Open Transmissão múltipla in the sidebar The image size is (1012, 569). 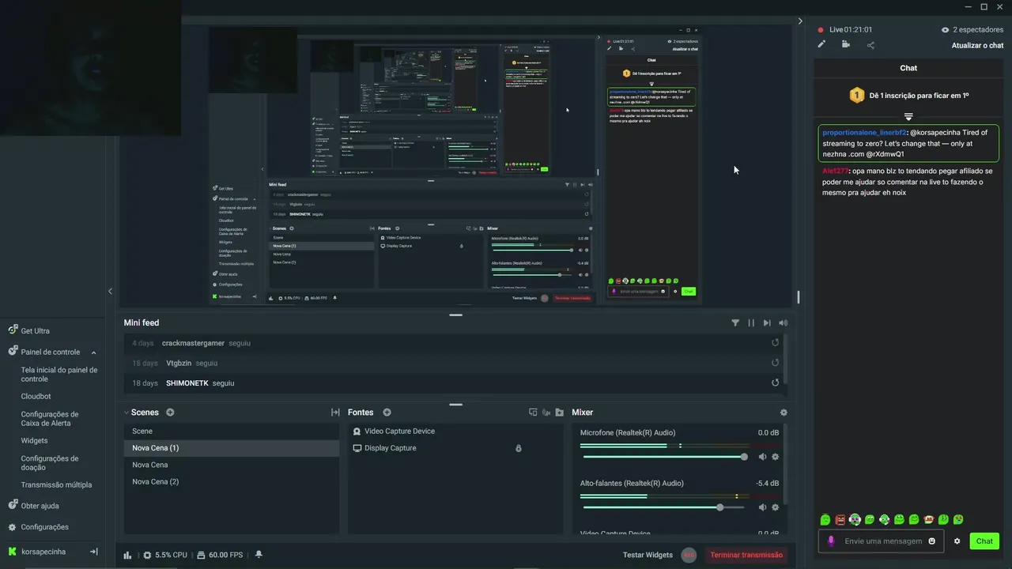(x=56, y=484)
